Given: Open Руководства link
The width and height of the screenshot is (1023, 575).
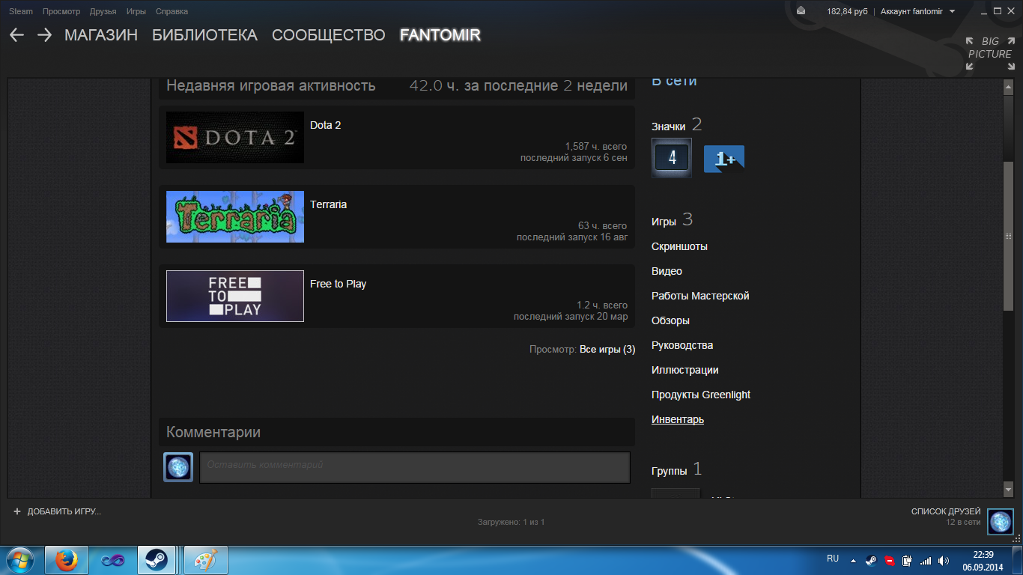Looking at the screenshot, I should tap(682, 345).
